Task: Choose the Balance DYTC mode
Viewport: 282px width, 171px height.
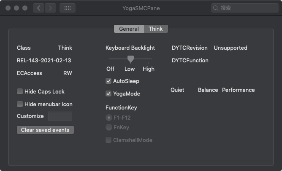Action: (x=208, y=90)
